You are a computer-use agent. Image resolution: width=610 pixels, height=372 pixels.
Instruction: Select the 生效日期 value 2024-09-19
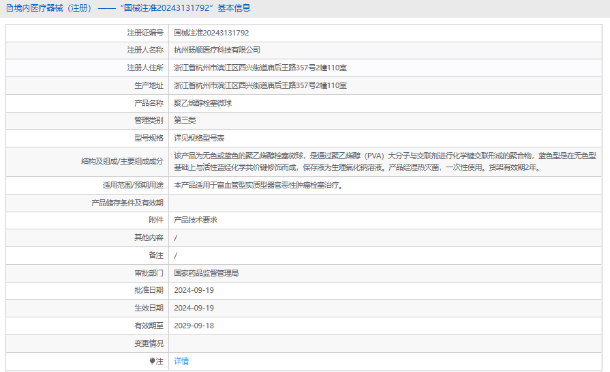point(194,308)
